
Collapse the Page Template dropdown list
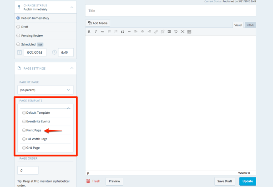tap(68, 108)
